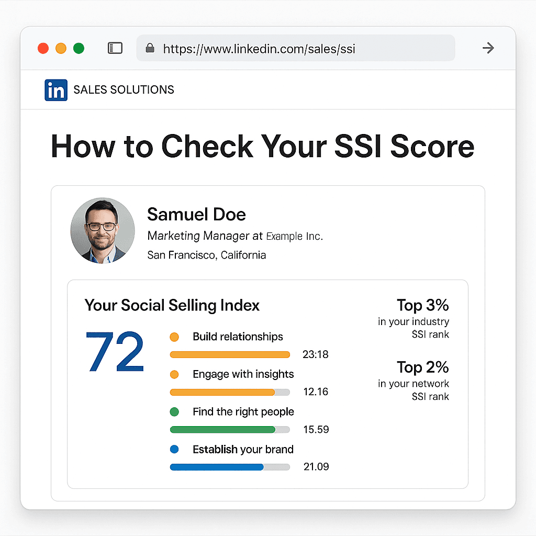Viewport: 536px width, 536px height.
Task: Click the Engage with insights progress bar
Action: [x=230, y=392]
